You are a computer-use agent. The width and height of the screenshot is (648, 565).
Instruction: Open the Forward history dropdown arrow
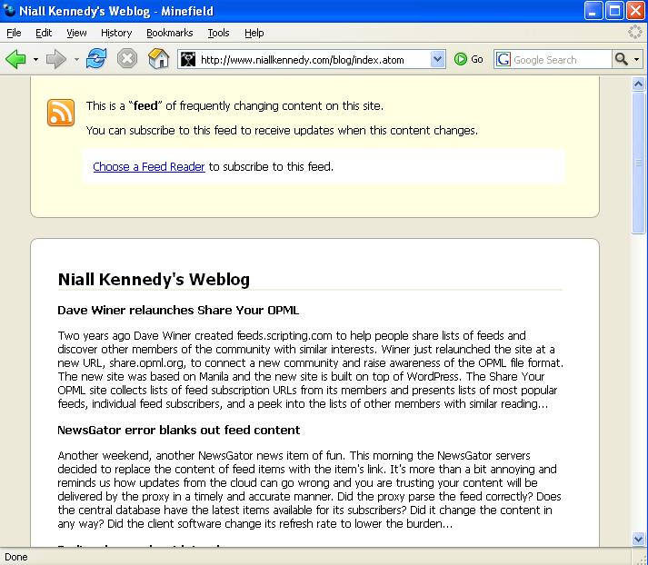tap(76, 60)
